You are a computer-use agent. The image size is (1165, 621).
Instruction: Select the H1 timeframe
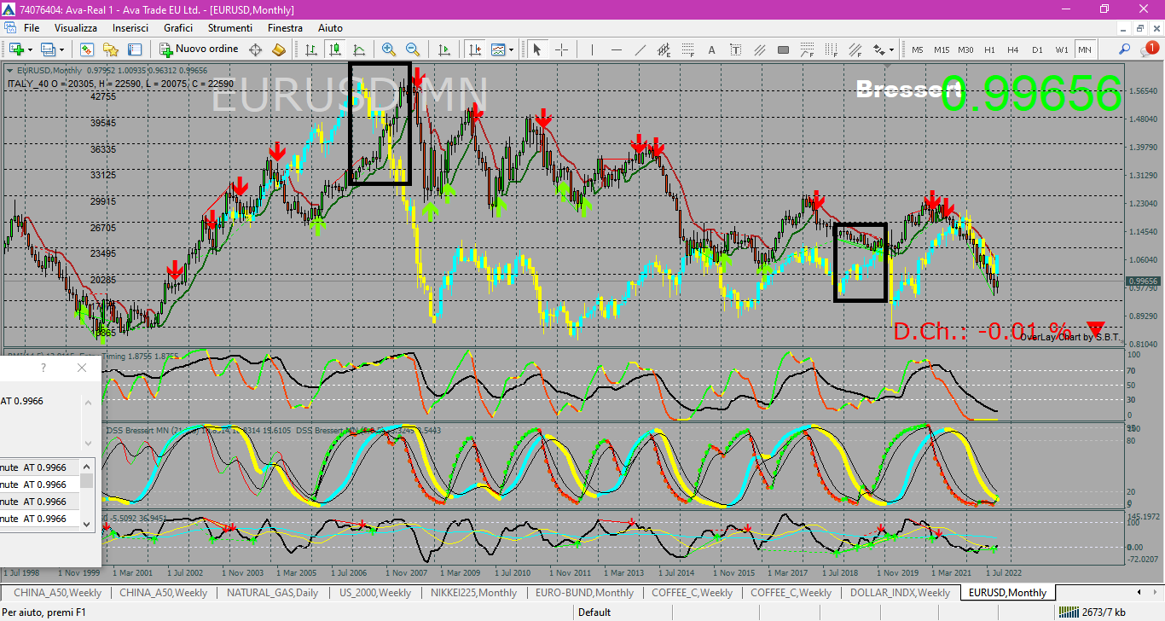point(989,49)
